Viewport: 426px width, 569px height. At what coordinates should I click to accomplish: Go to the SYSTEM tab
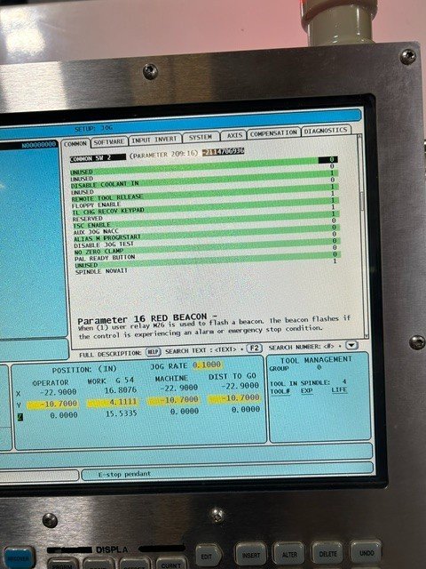[201, 137]
